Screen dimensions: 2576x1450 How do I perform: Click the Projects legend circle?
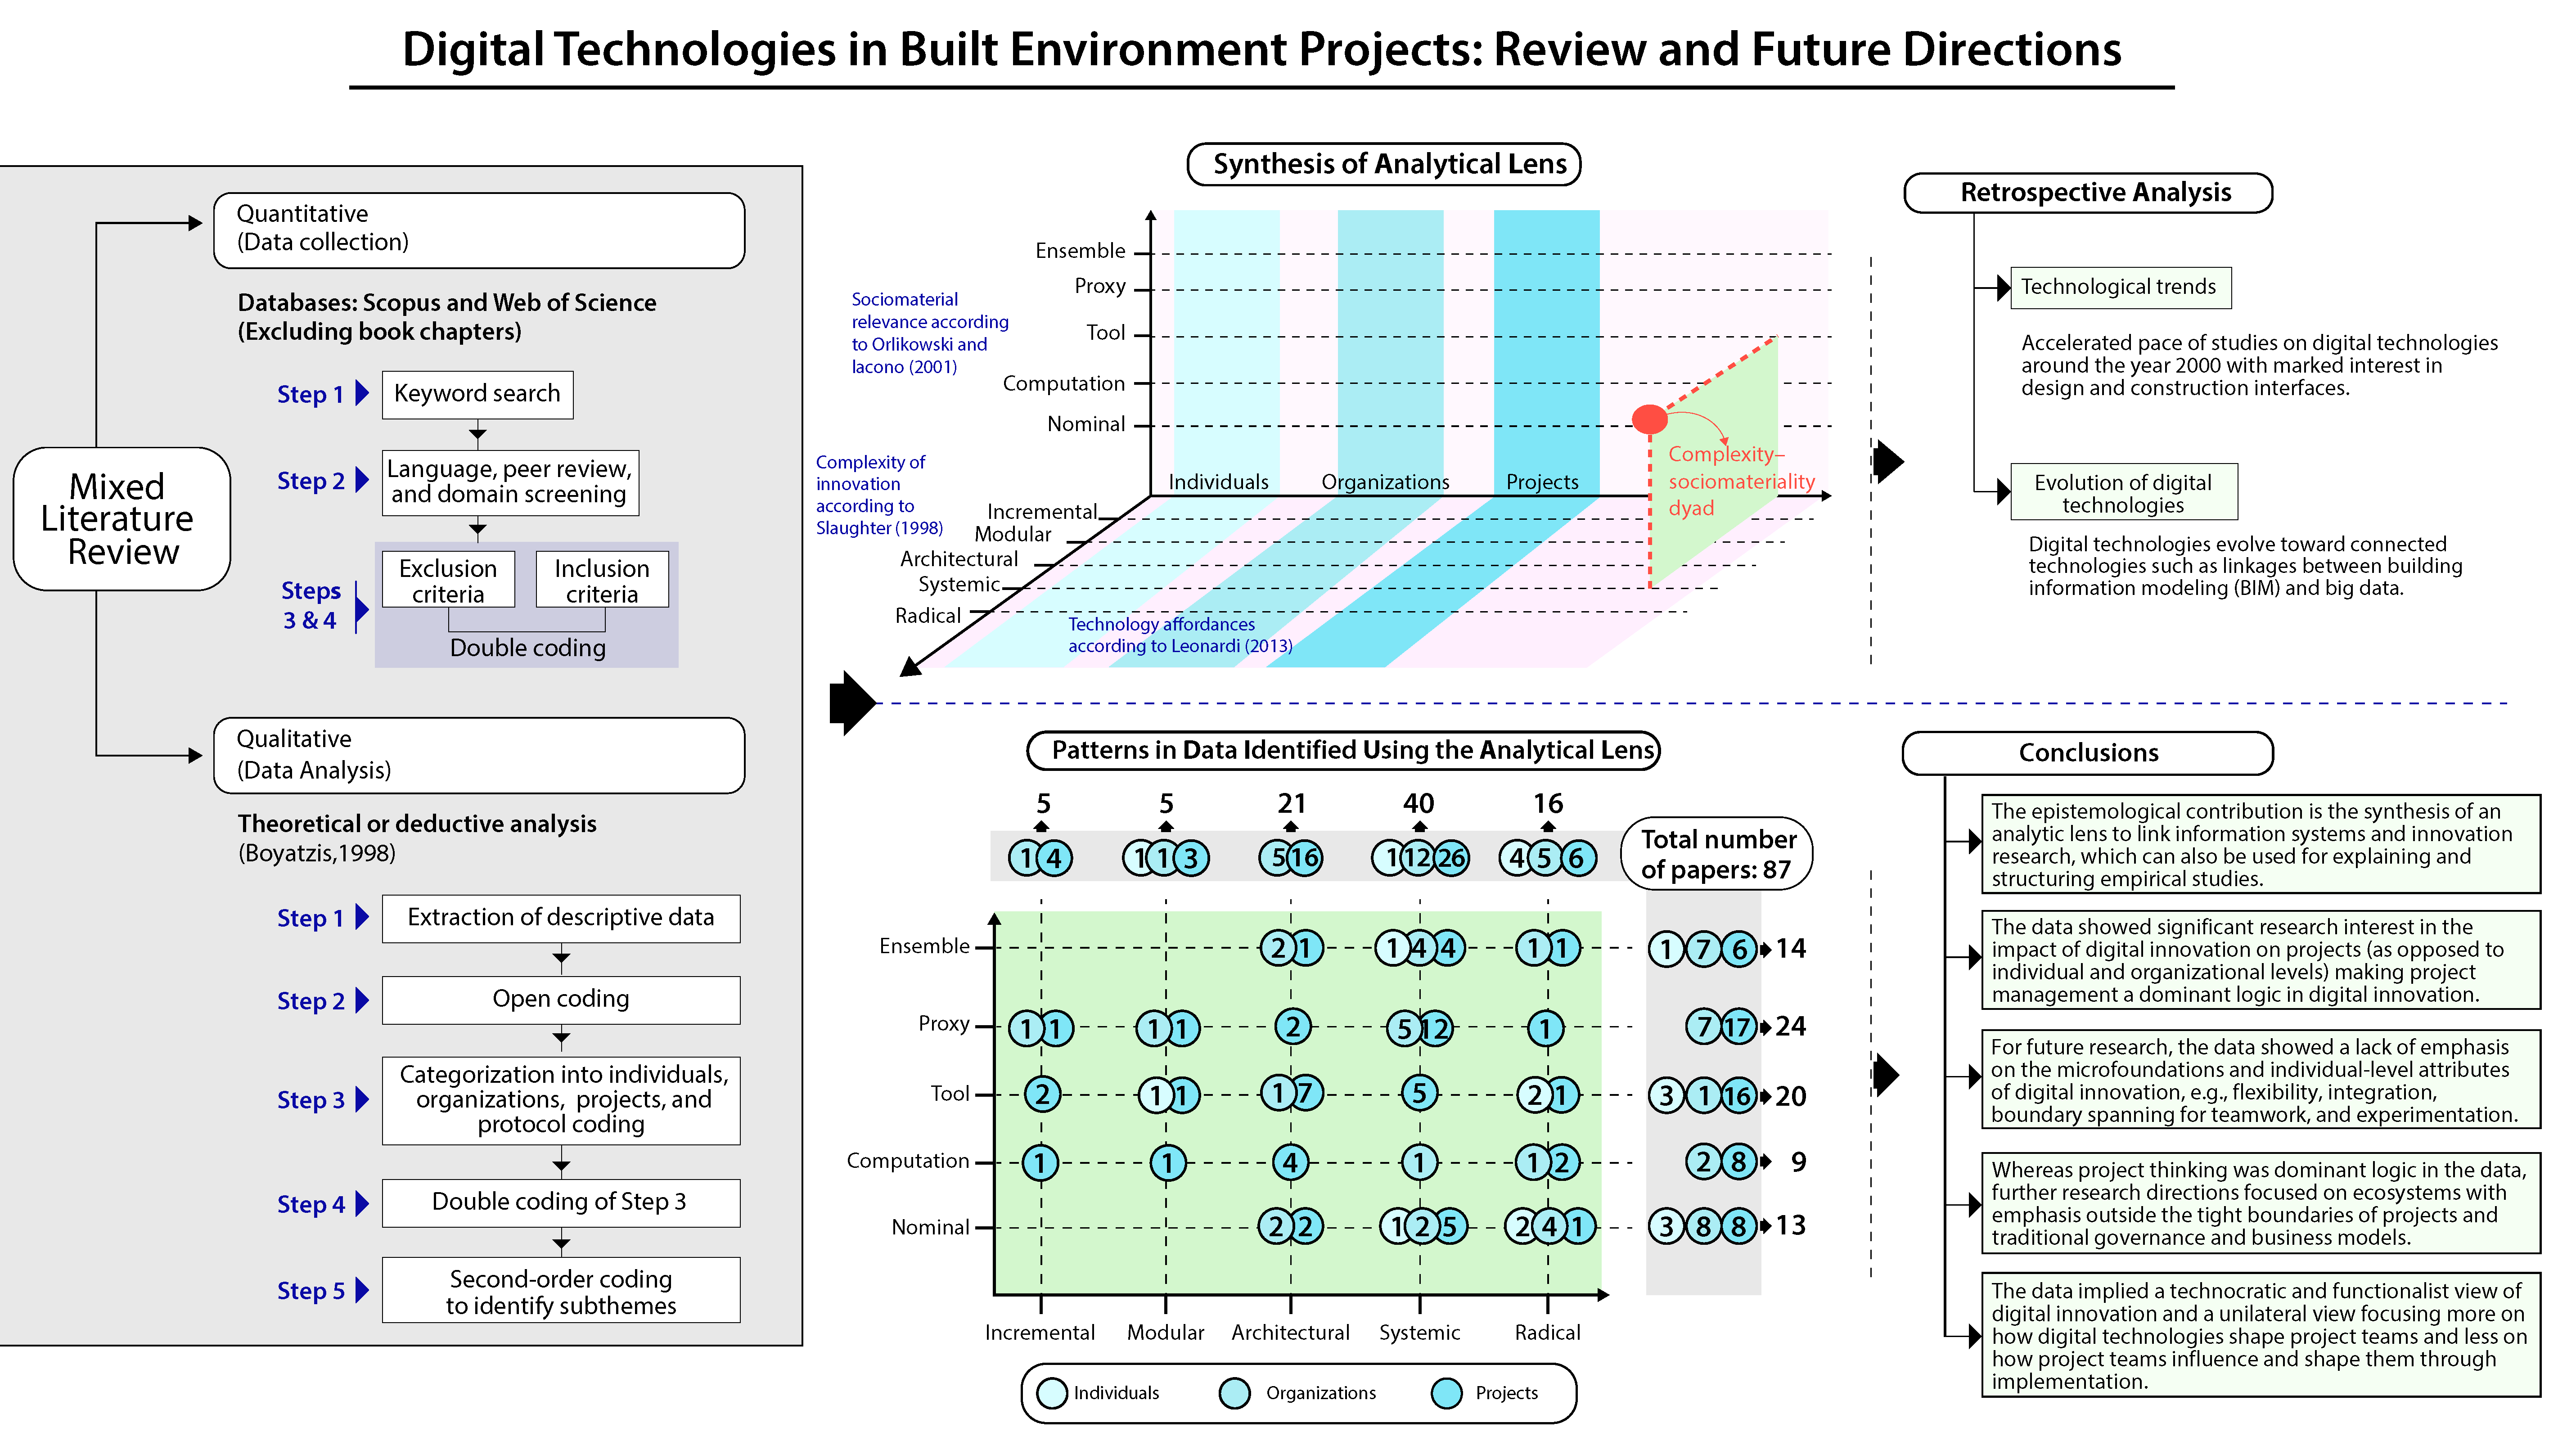1446,1393
